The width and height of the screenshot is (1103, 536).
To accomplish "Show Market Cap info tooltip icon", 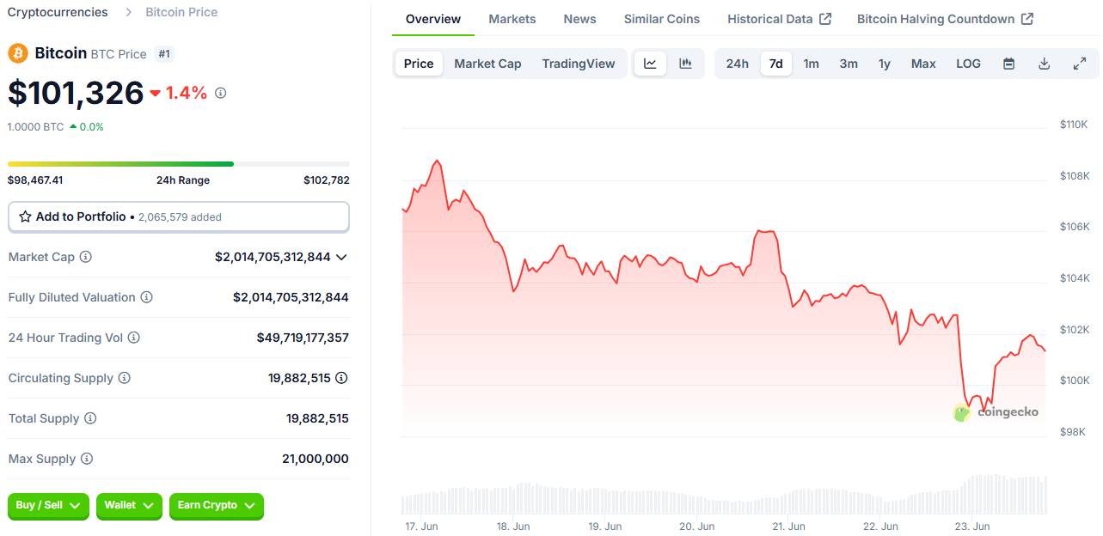I will pos(86,257).
